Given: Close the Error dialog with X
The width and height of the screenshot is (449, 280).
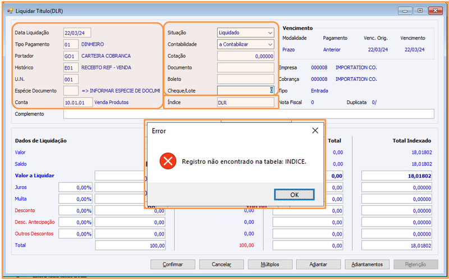Looking at the screenshot, I should [315, 131].
